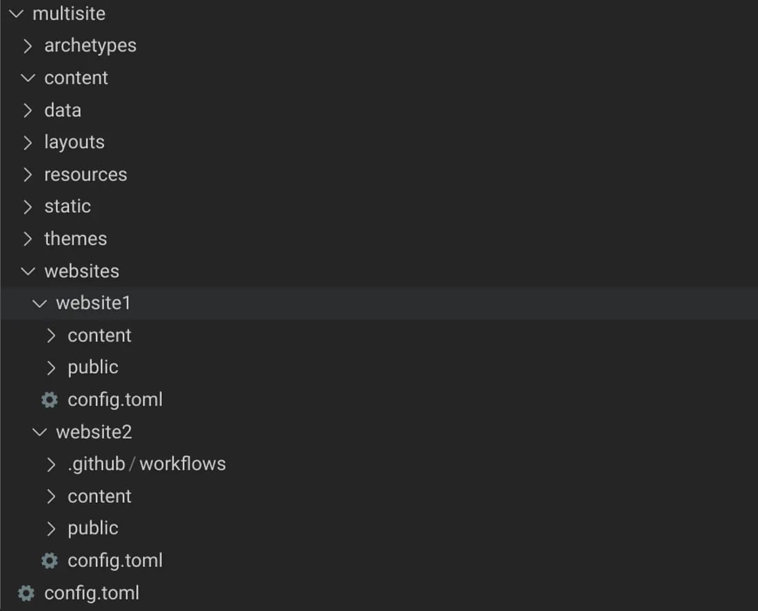Expand the layouts folder chevron
Screen dimensions: 758x611
tap(28, 143)
